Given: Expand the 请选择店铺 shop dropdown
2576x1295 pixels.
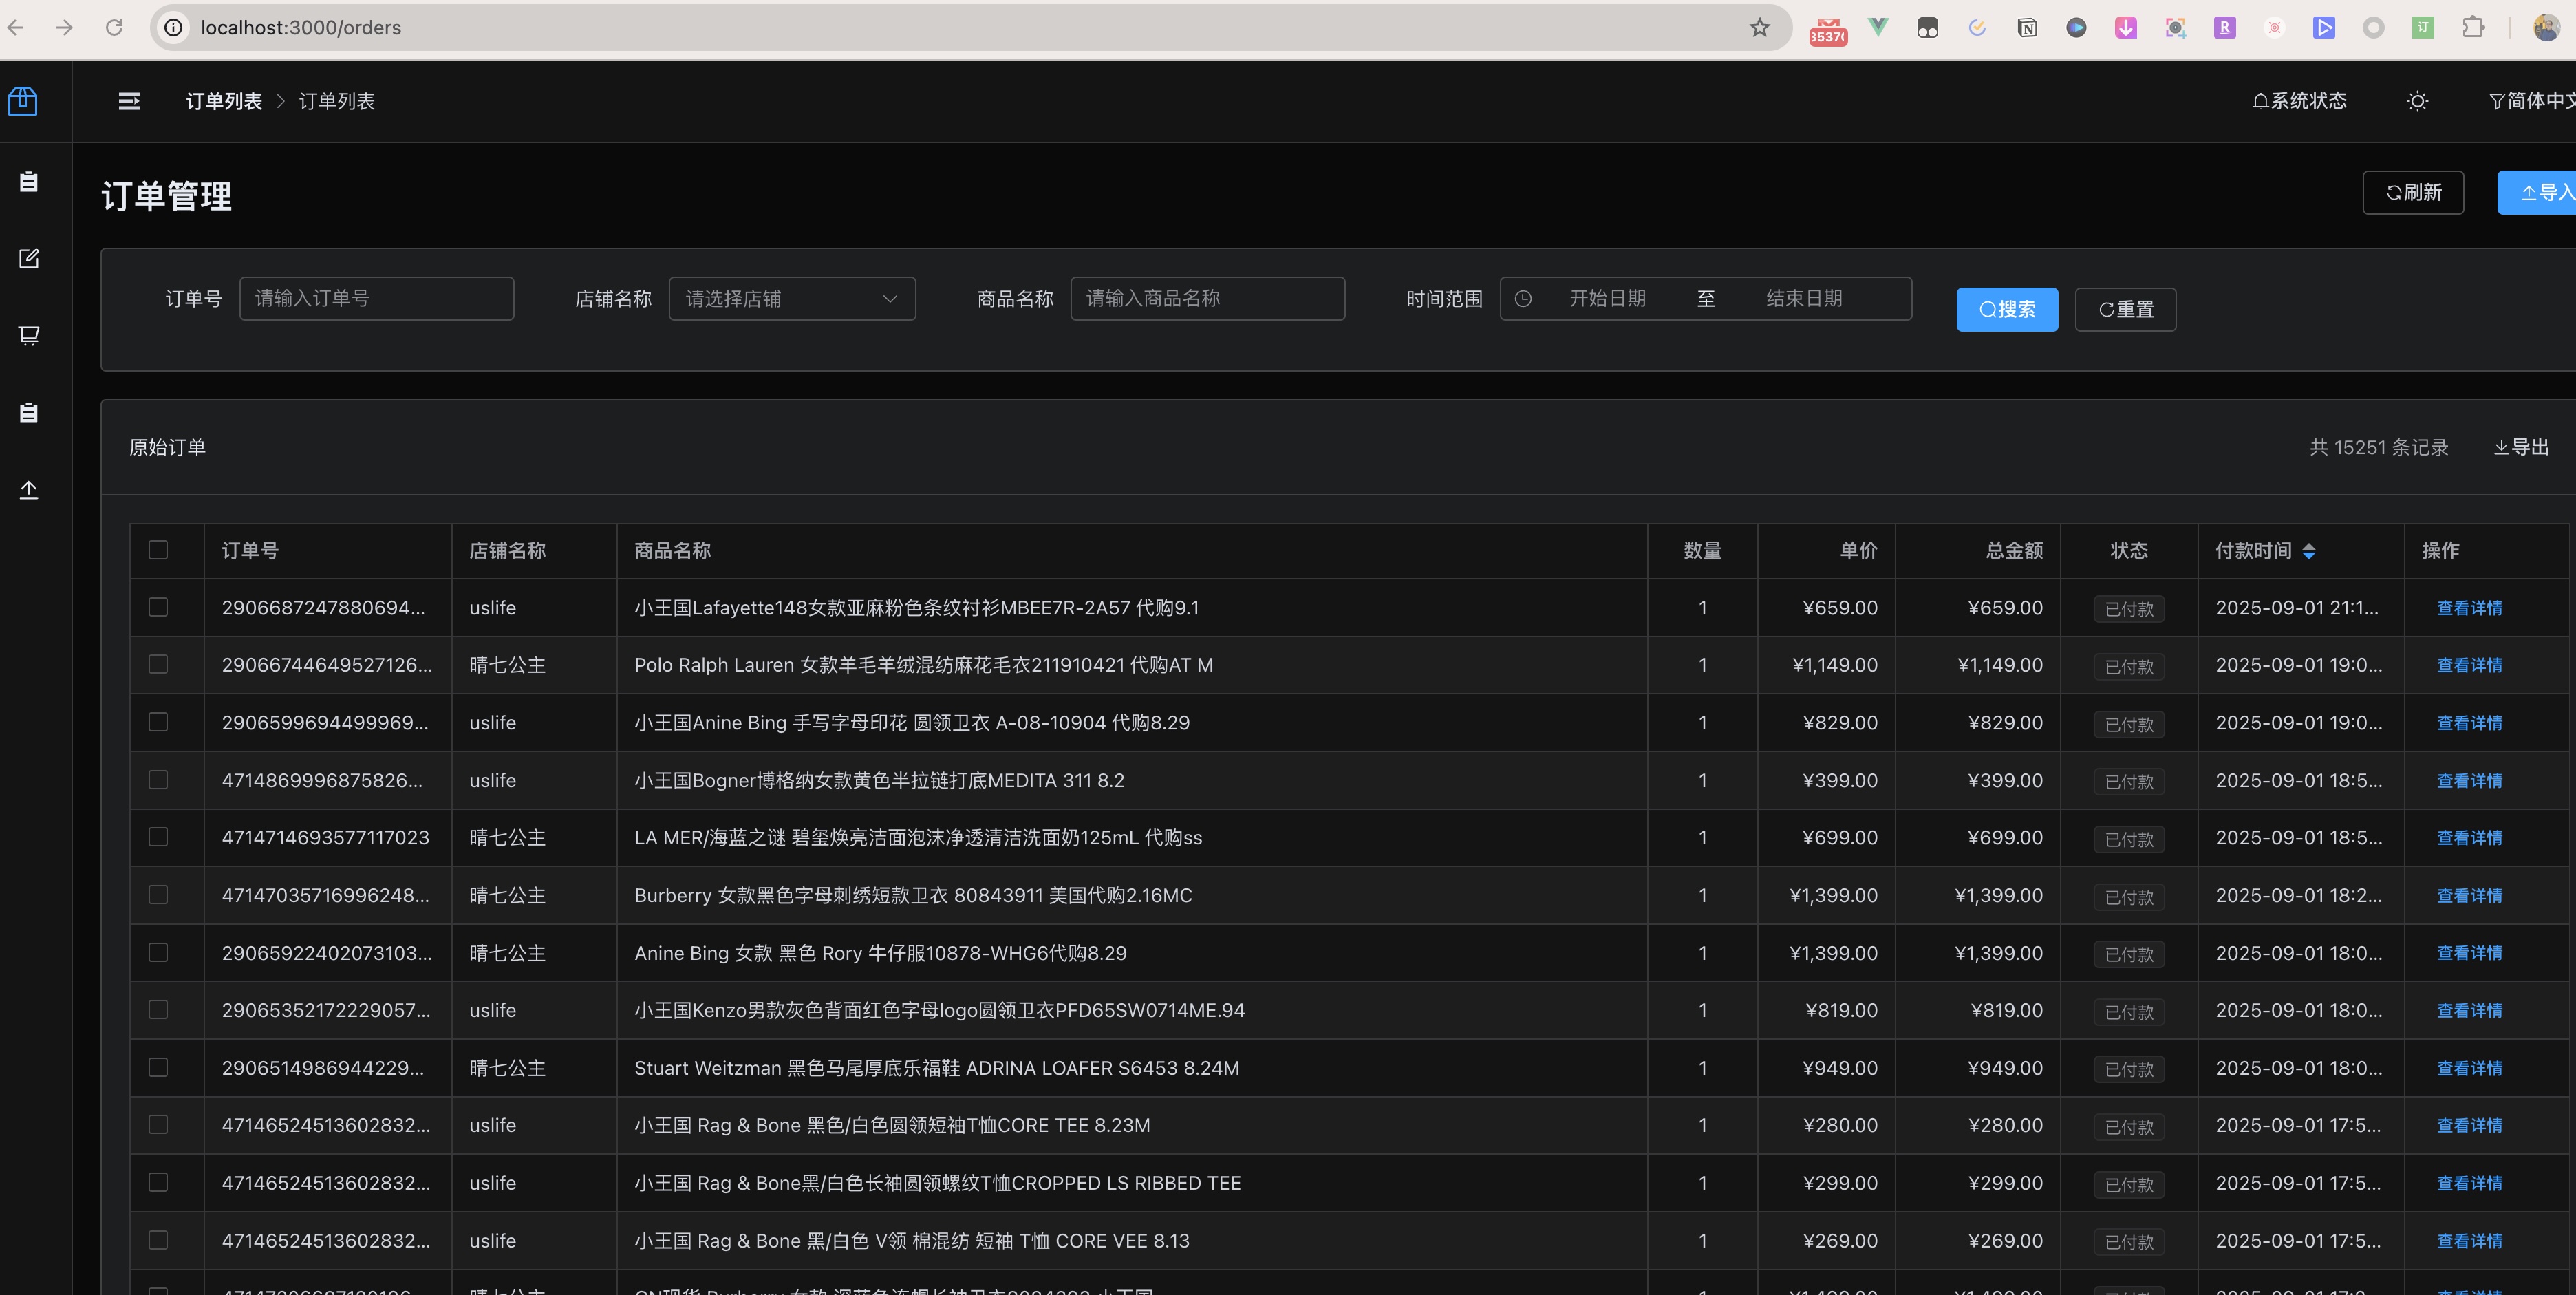Looking at the screenshot, I should click(x=791, y=299).
